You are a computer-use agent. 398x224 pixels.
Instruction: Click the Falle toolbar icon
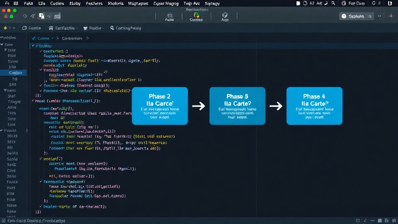169,17
